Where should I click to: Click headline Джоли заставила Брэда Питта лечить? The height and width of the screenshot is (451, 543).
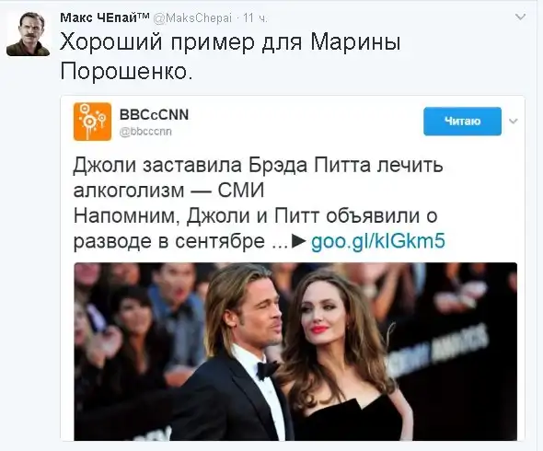tap(258, 165)
